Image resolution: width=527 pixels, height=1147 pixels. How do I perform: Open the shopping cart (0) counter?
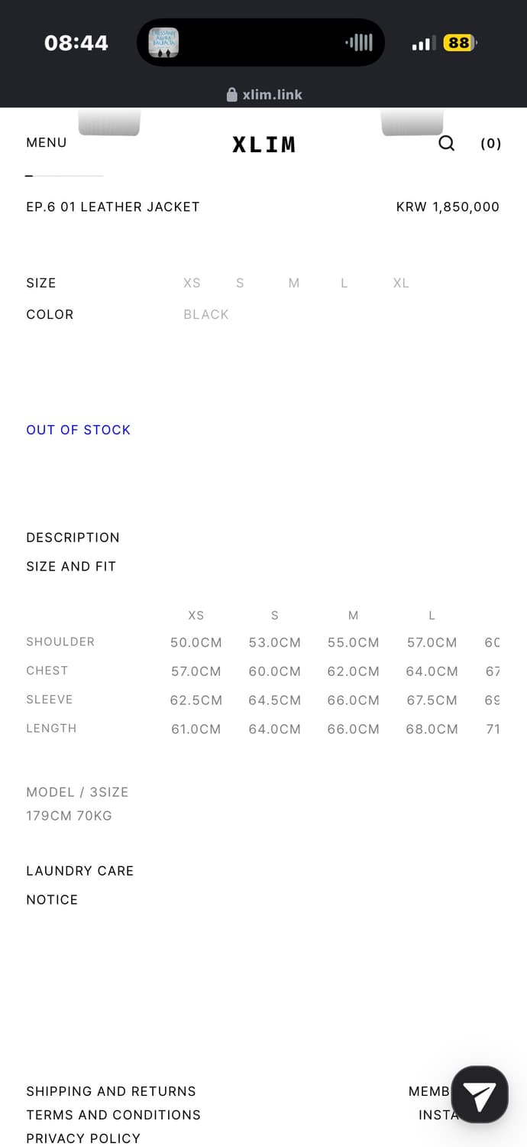490,143
